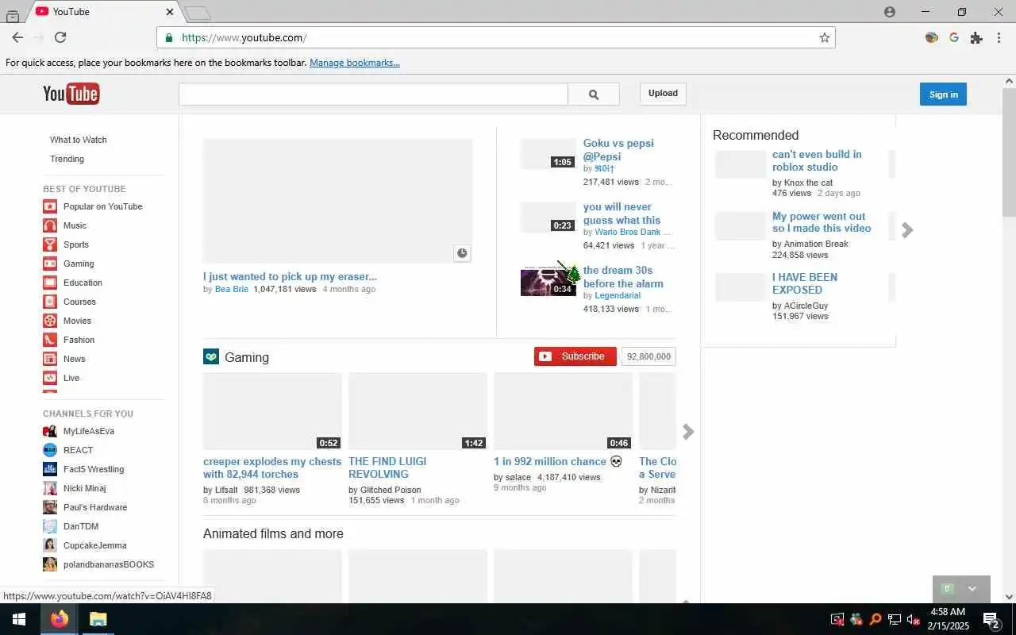
Task: Click the Upload button
Action: (663, 94)
